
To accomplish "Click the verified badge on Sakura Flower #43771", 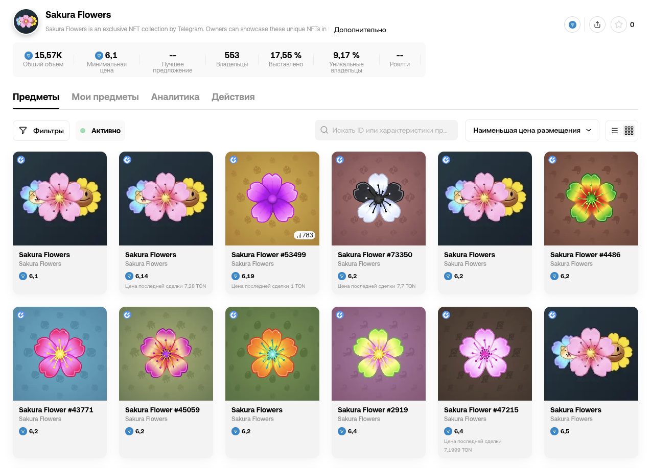I will 21,315.
